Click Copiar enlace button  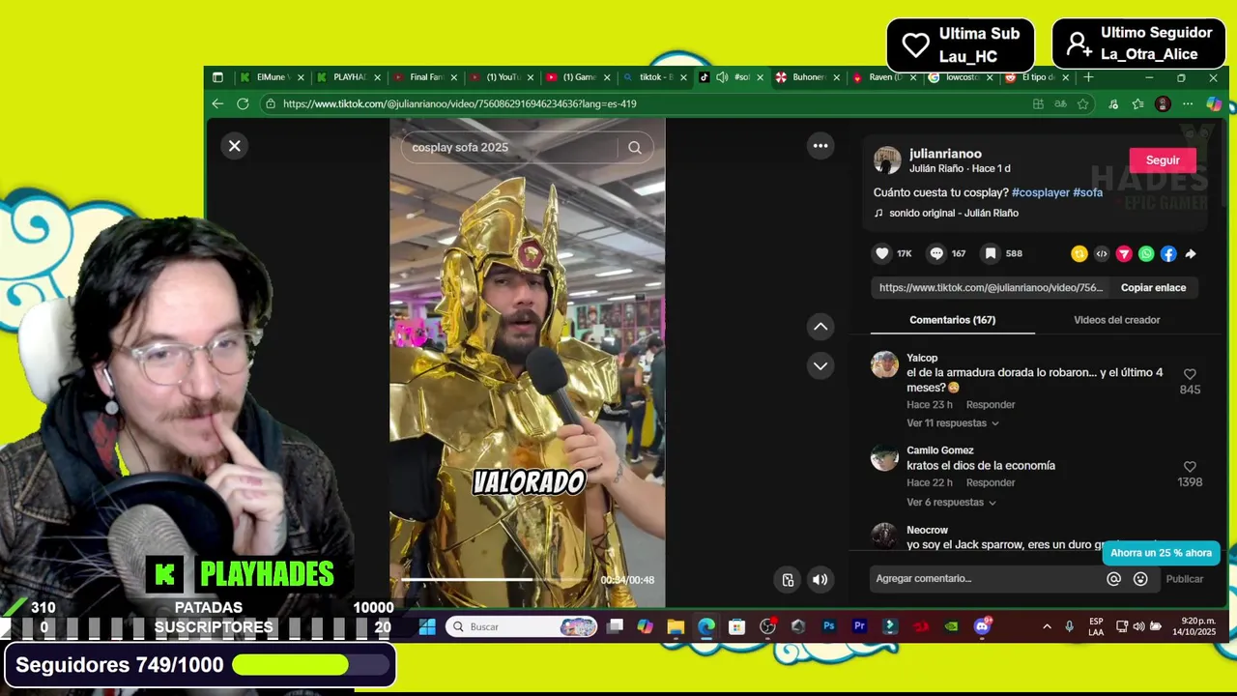(1153, 288)
